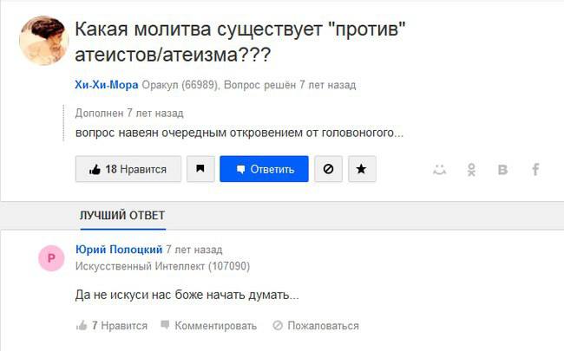Like the question with 18 Нравится button
Viewport: 564px width, 351px height.
[x=128, y=169]
